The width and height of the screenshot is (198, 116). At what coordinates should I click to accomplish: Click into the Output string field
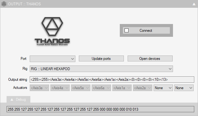pos(112,80)
